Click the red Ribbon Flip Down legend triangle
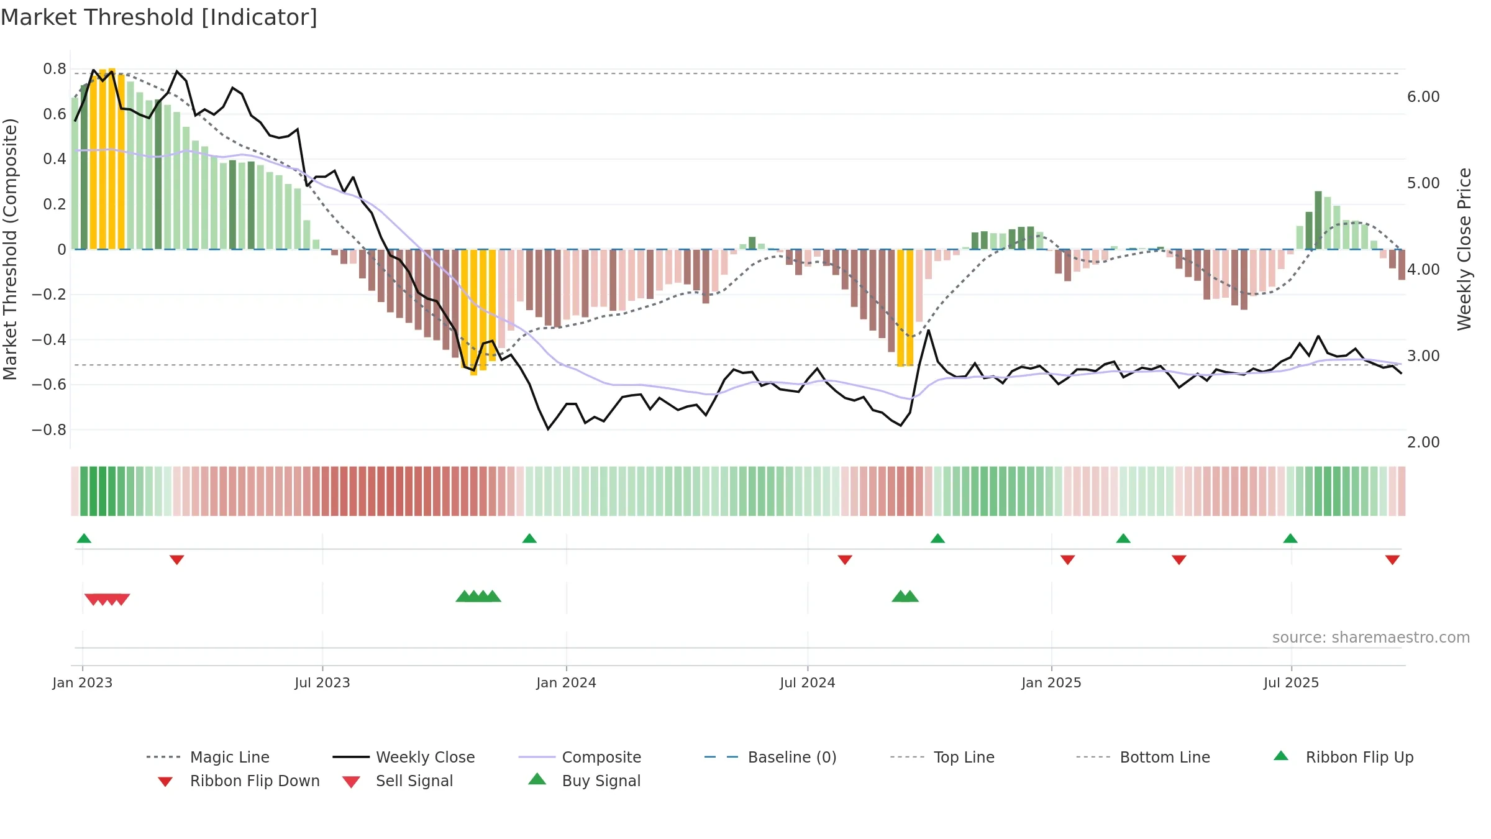The width and height of the screenshot is (1491, 839). coord(165,782)
